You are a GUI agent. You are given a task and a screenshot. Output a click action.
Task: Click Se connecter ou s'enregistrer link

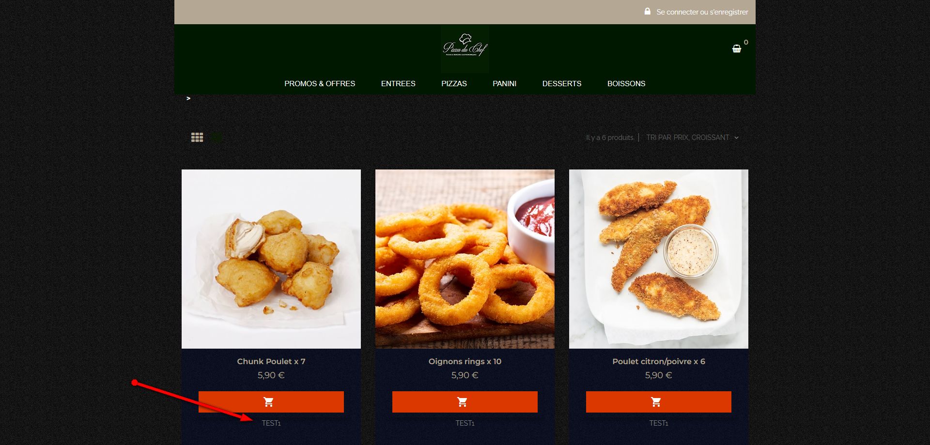(x=702, y=12)
